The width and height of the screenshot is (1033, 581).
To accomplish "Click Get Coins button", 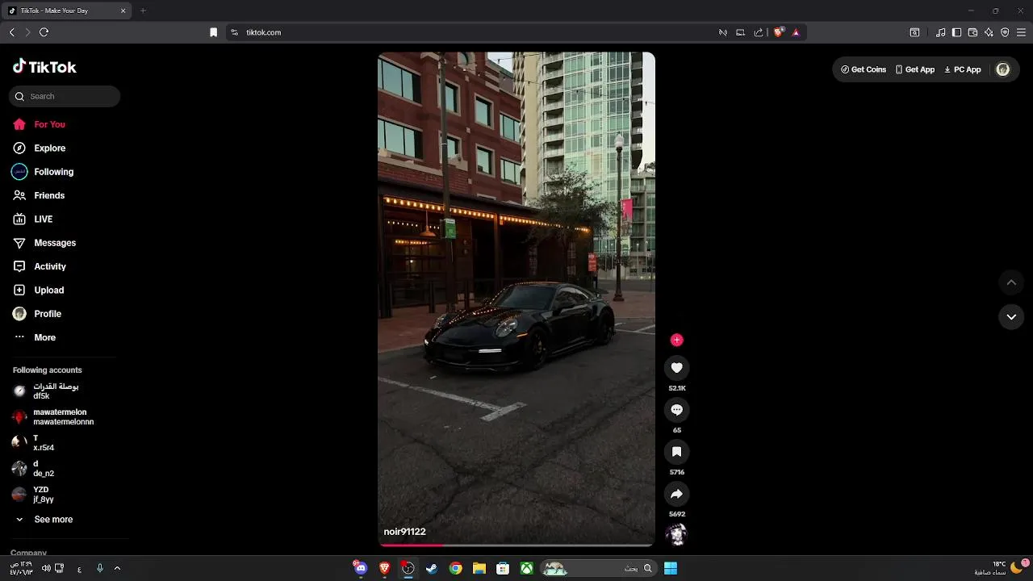I will point(864,69).
